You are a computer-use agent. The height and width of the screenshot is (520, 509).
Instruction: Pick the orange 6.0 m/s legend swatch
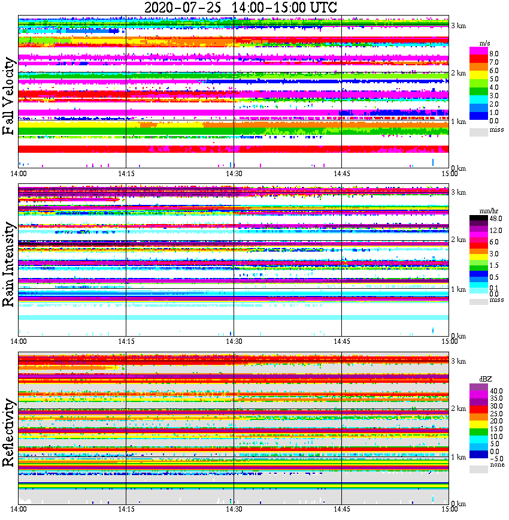478,67
